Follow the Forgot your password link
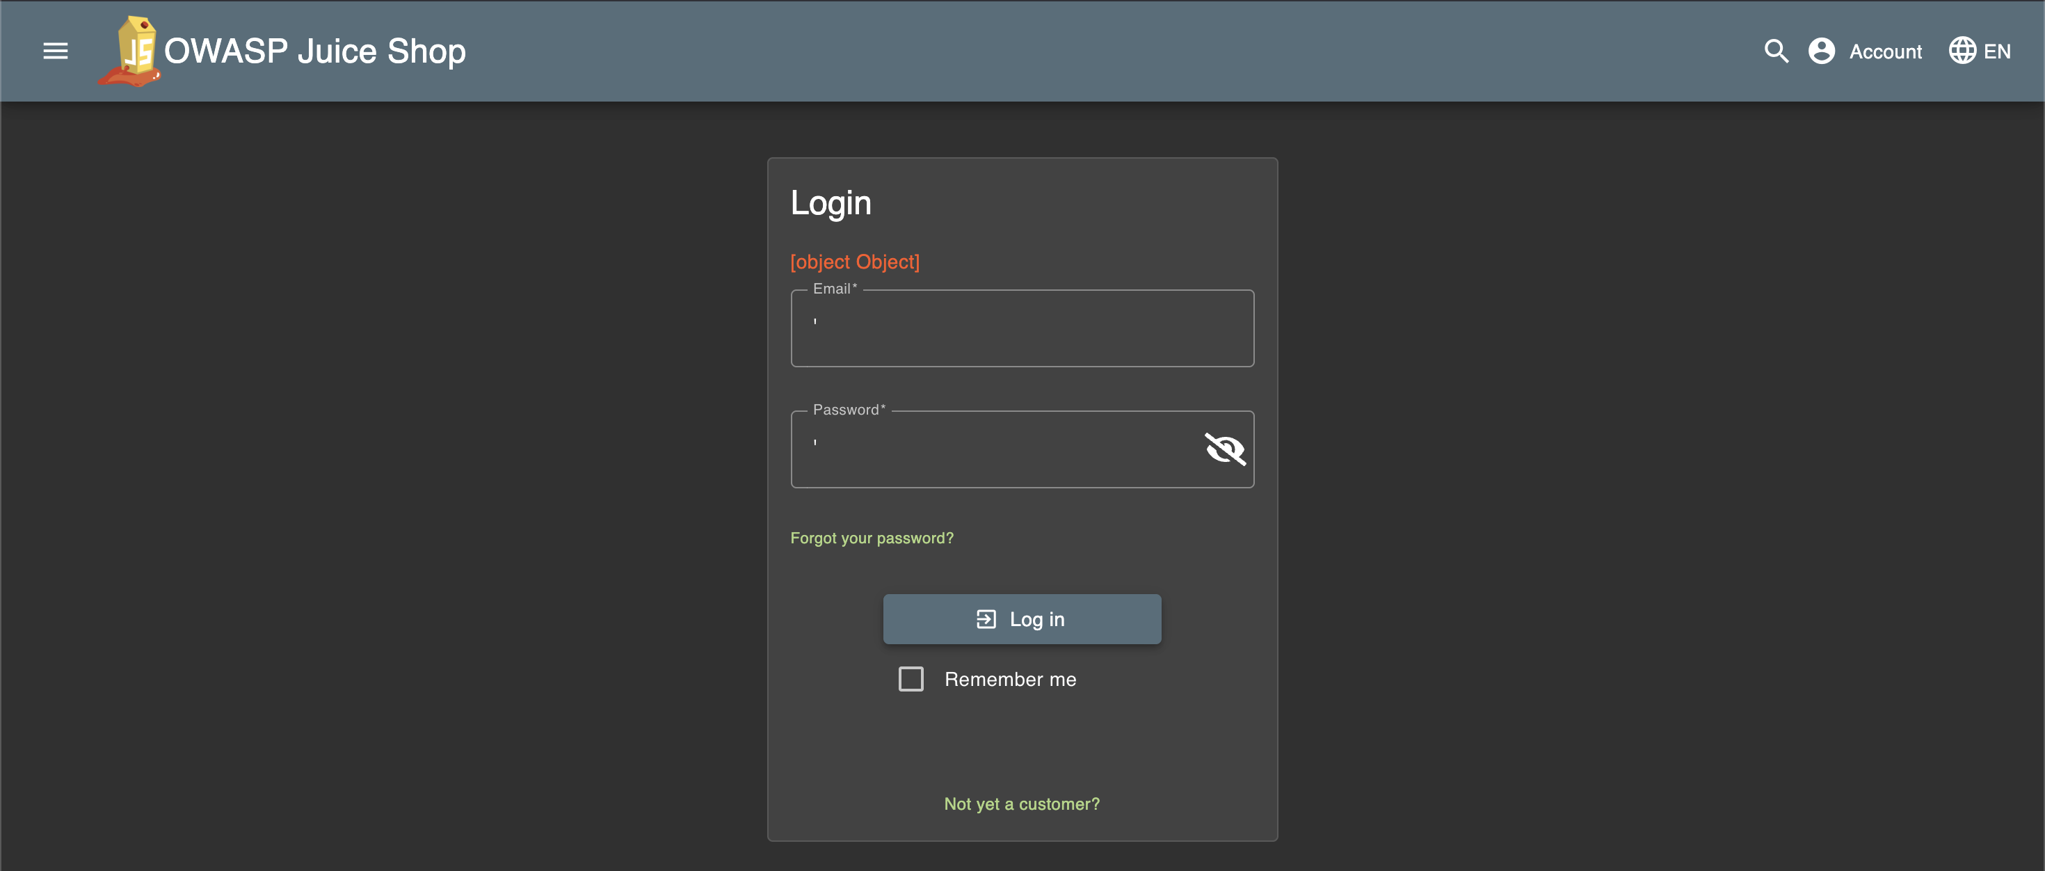The image size is (2045, 871). (x=871, y=538)
